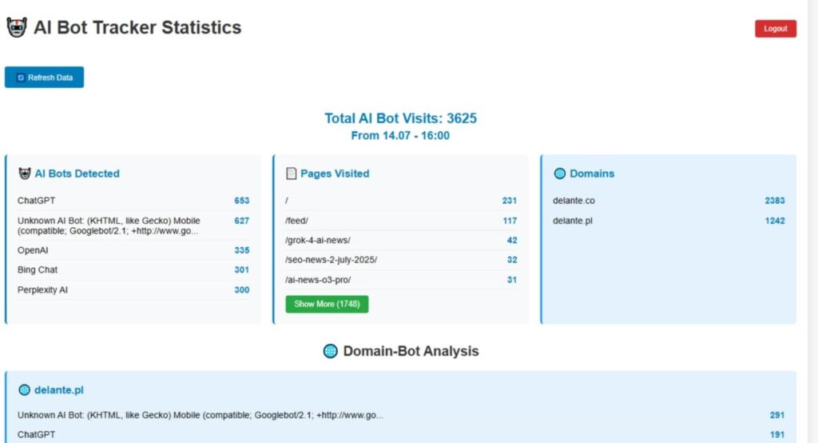Screen dimensions: 818x443
Task: Click the refresh icon in Refresh Data button
Action: click(21, 78)
